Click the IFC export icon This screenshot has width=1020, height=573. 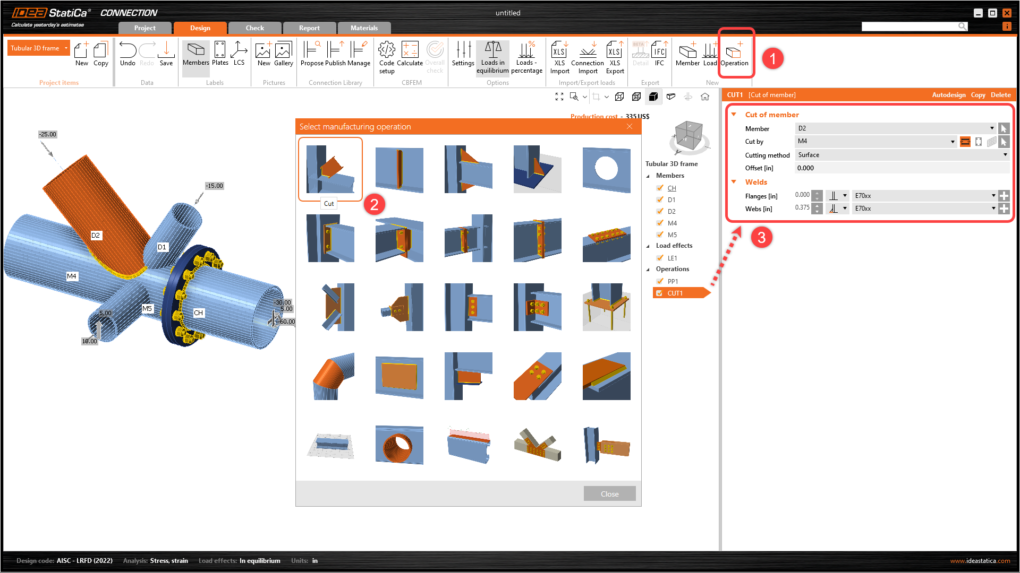click(659, 54)
